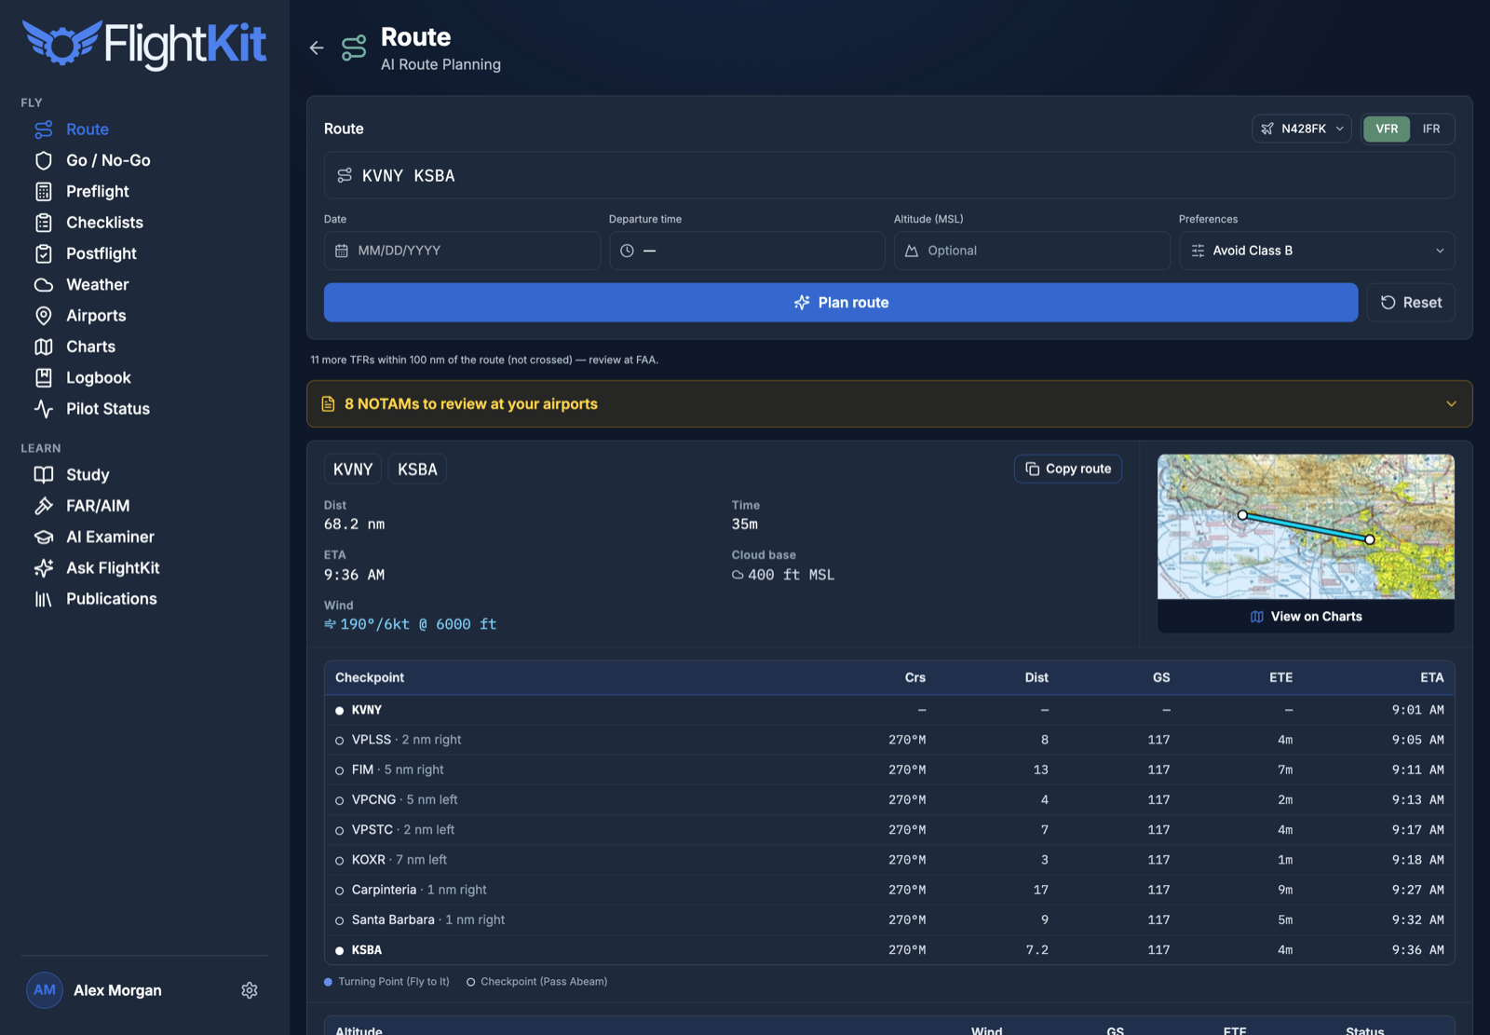The height and width of the screenshot is (1035, 1490).
Task: Click the FlightKit logo
Action: point(144,44)
